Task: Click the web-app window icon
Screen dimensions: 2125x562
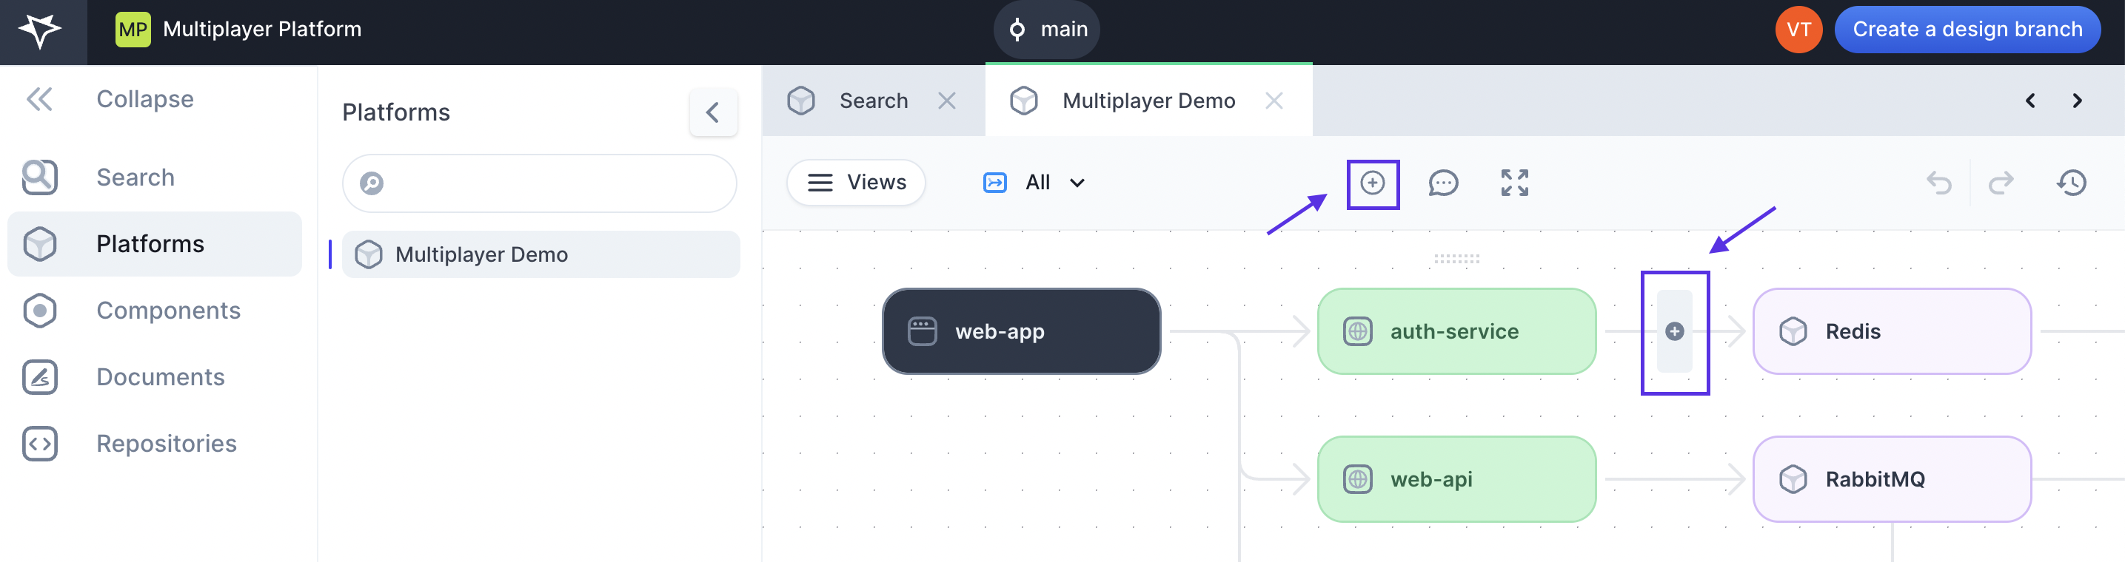Action: tap(923, 331)
